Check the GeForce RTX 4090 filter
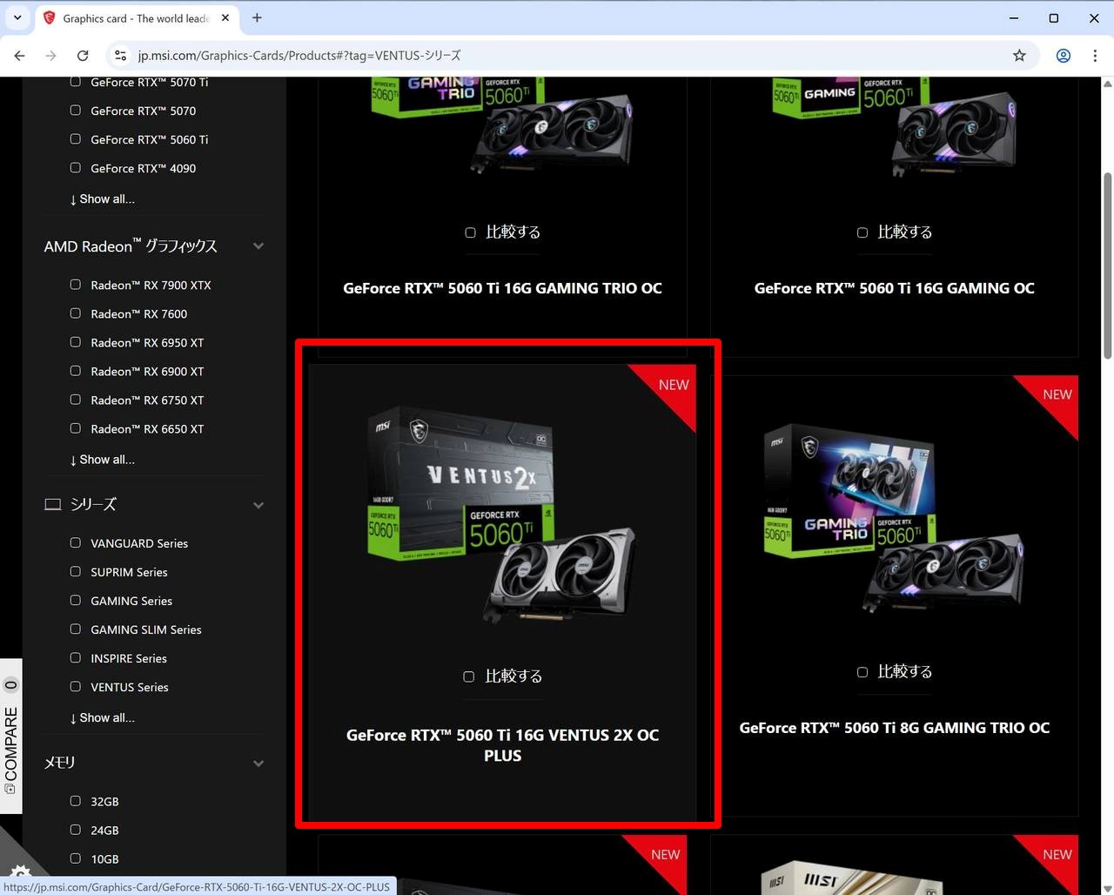Screen dimensions: 1114x895 pyautogui.click(x=76, y=168)
